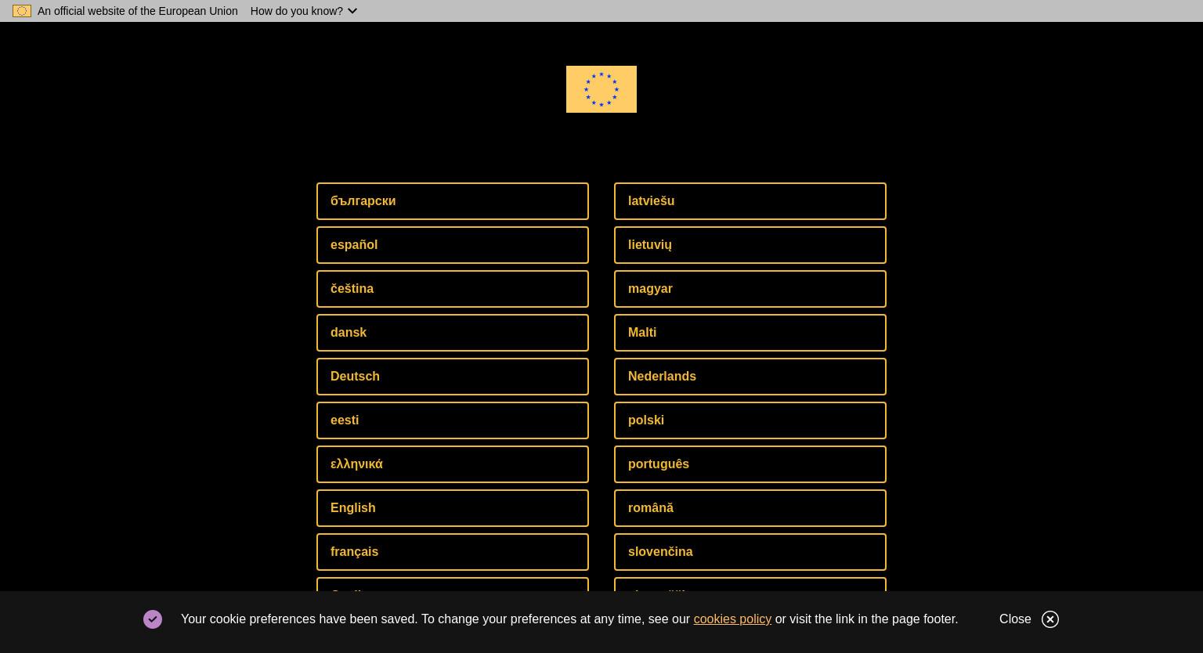Click the circled X icon in cookie banner
Screen dimensions: 1203x653
click(x=1050, y=619)
